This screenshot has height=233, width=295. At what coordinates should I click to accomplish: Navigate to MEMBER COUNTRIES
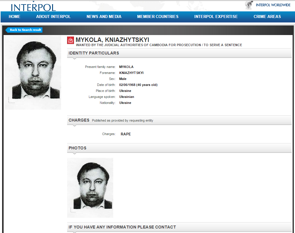158,17
